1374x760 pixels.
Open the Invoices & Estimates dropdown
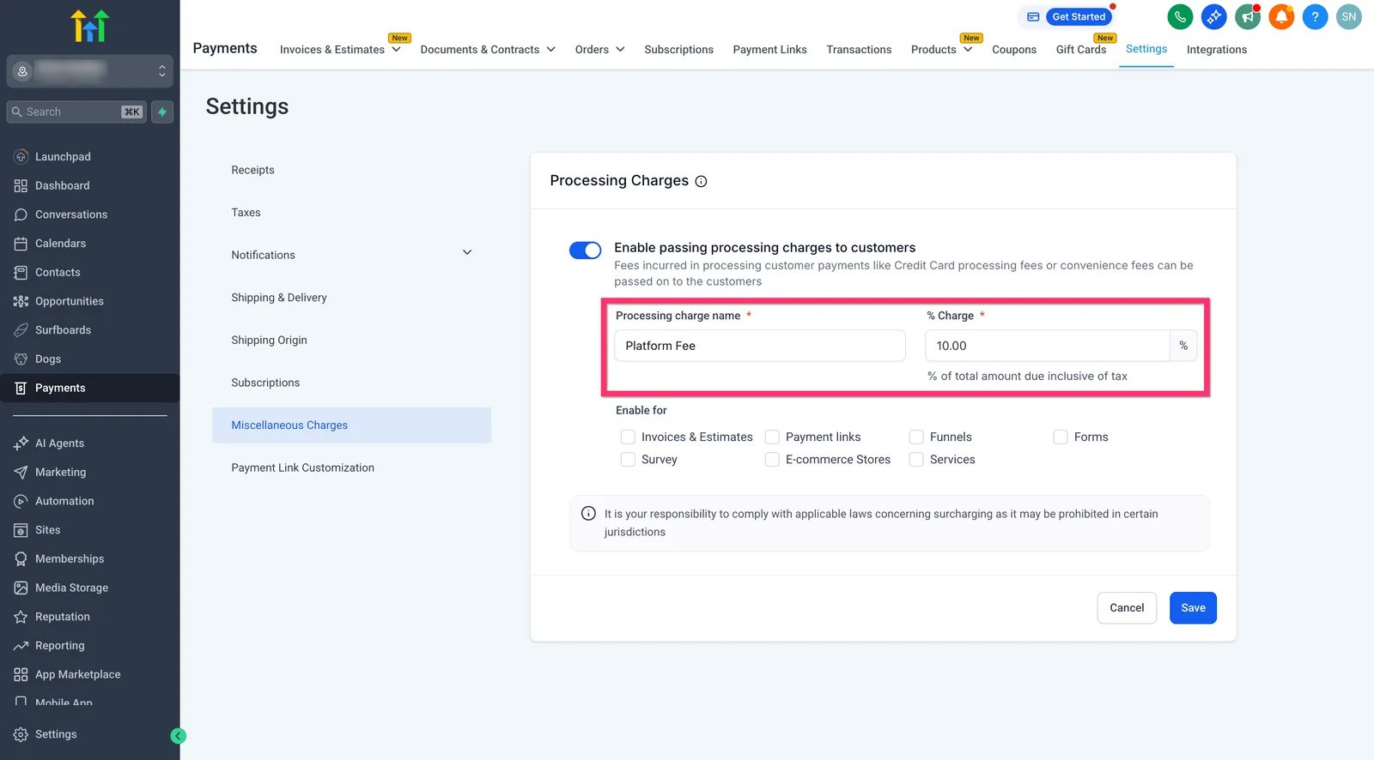(x=340, y=50)
